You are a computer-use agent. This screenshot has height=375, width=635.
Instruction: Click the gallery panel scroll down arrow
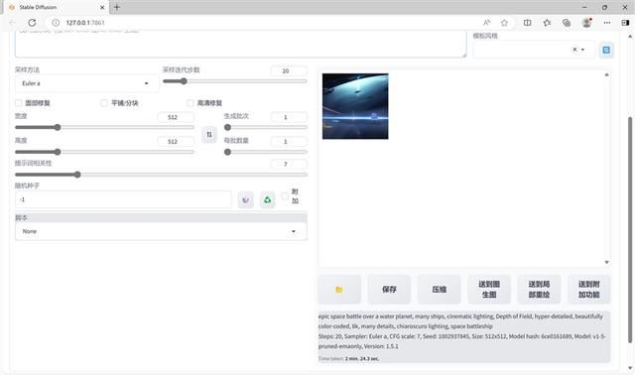coord(606,263)
